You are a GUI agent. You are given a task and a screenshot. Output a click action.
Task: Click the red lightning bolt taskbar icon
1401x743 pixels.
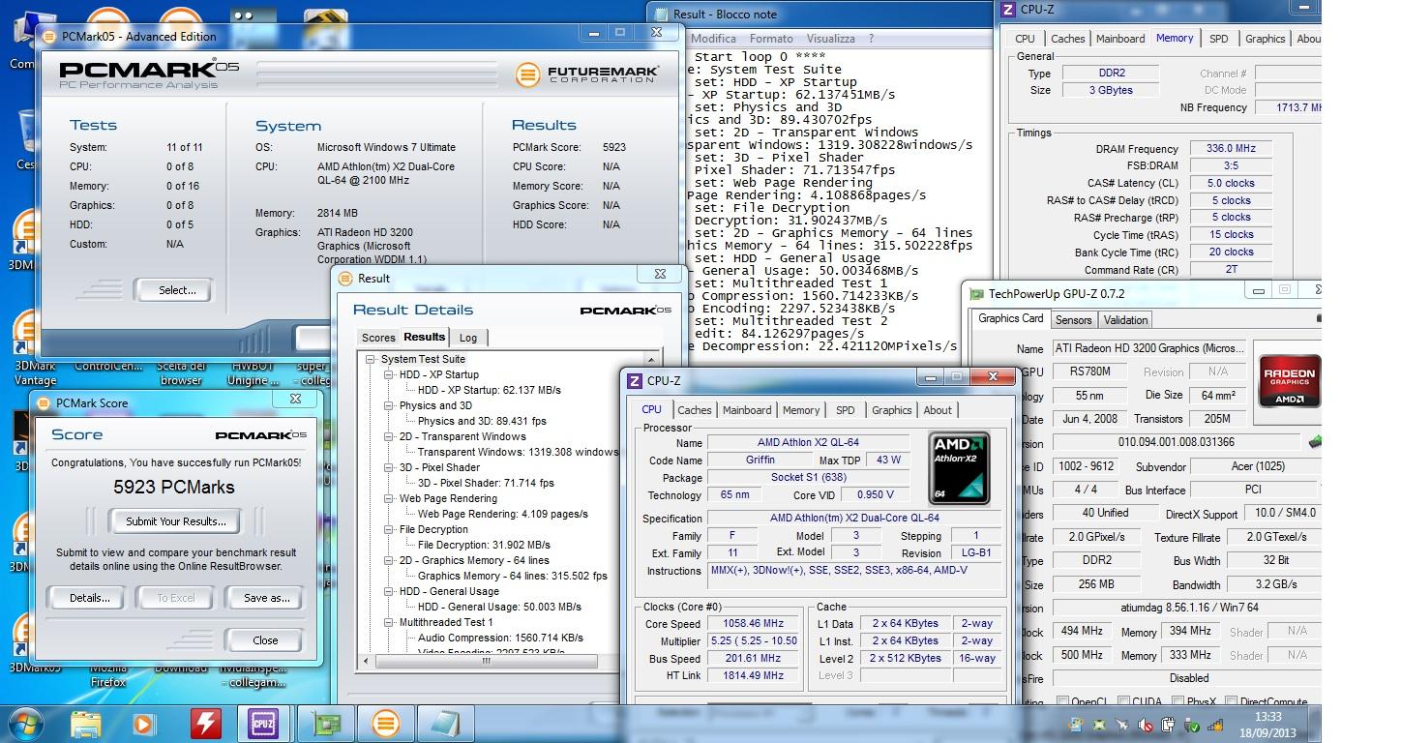[x=204, y=724]
